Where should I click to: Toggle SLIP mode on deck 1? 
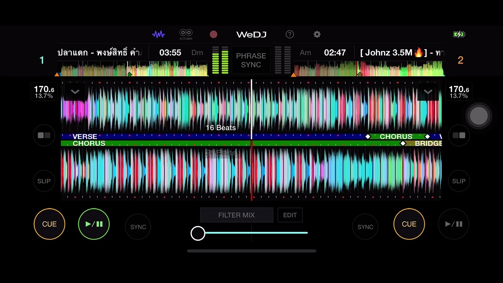click(x=44, y=181)
